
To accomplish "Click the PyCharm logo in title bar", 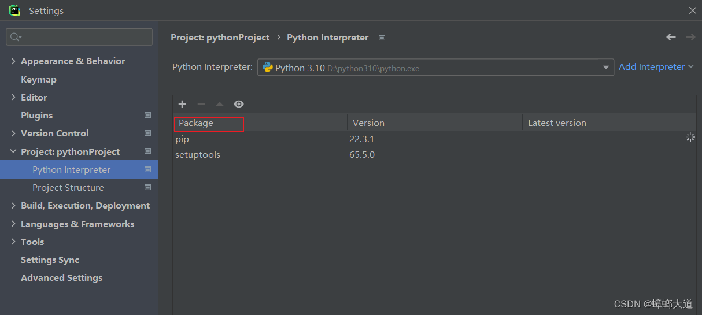I will [x=14, y=10].
